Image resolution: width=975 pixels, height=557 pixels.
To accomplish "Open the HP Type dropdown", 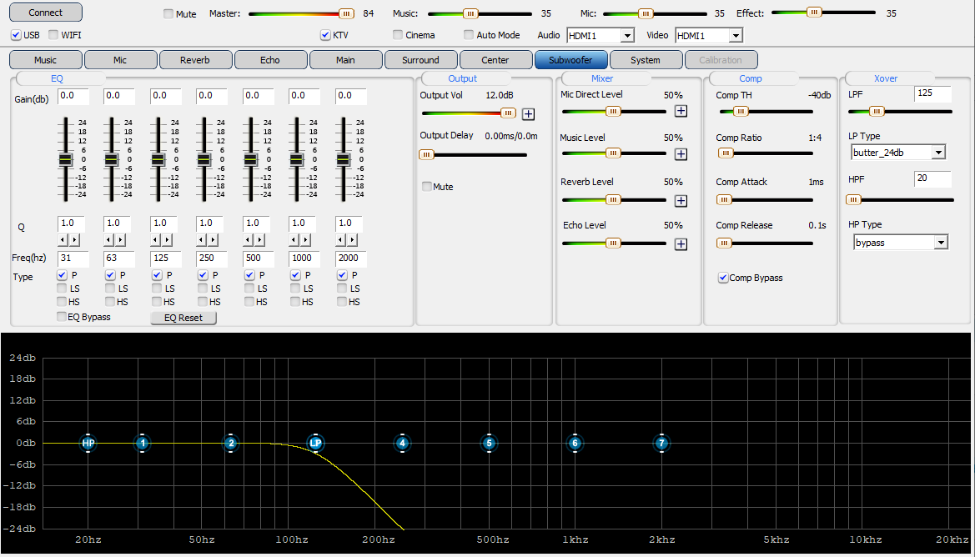I will click(941, 242).
